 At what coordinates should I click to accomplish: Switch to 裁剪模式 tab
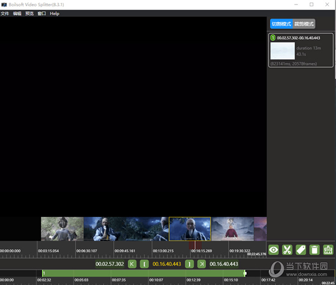304,24
